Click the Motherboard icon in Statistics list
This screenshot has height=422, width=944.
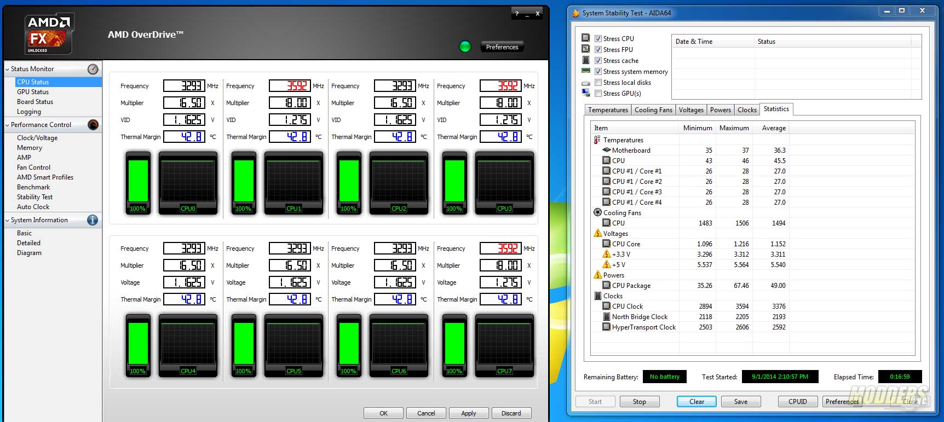[606, 150]
